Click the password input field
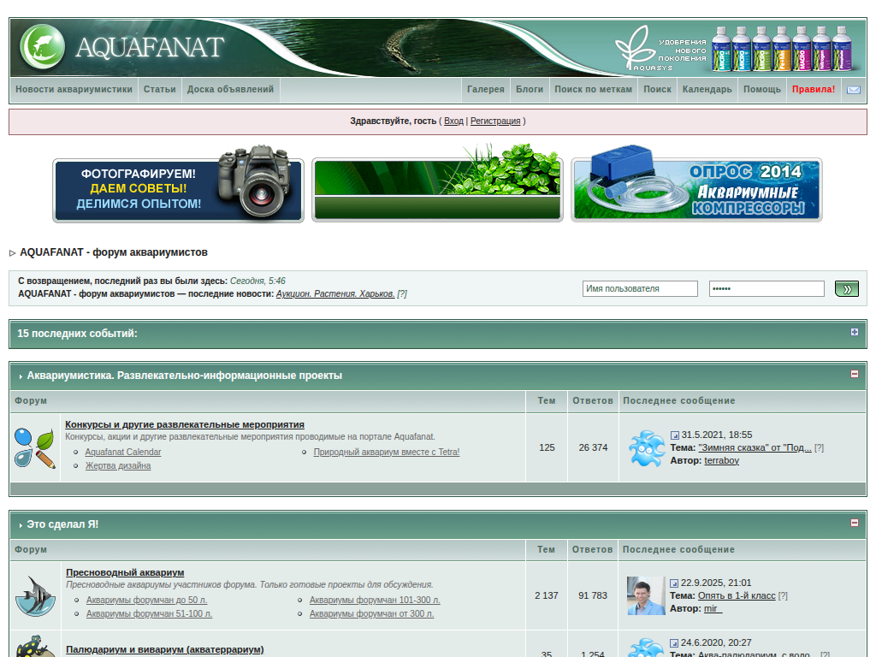The height and width of the screenshot is (657, 876). point(766,289)
